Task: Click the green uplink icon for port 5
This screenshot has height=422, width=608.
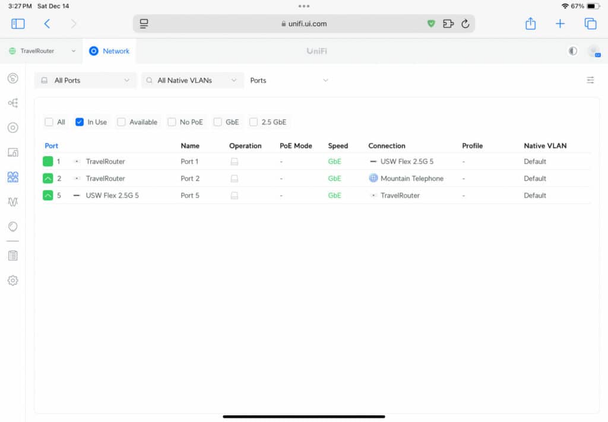Action: tap(47, 195)
